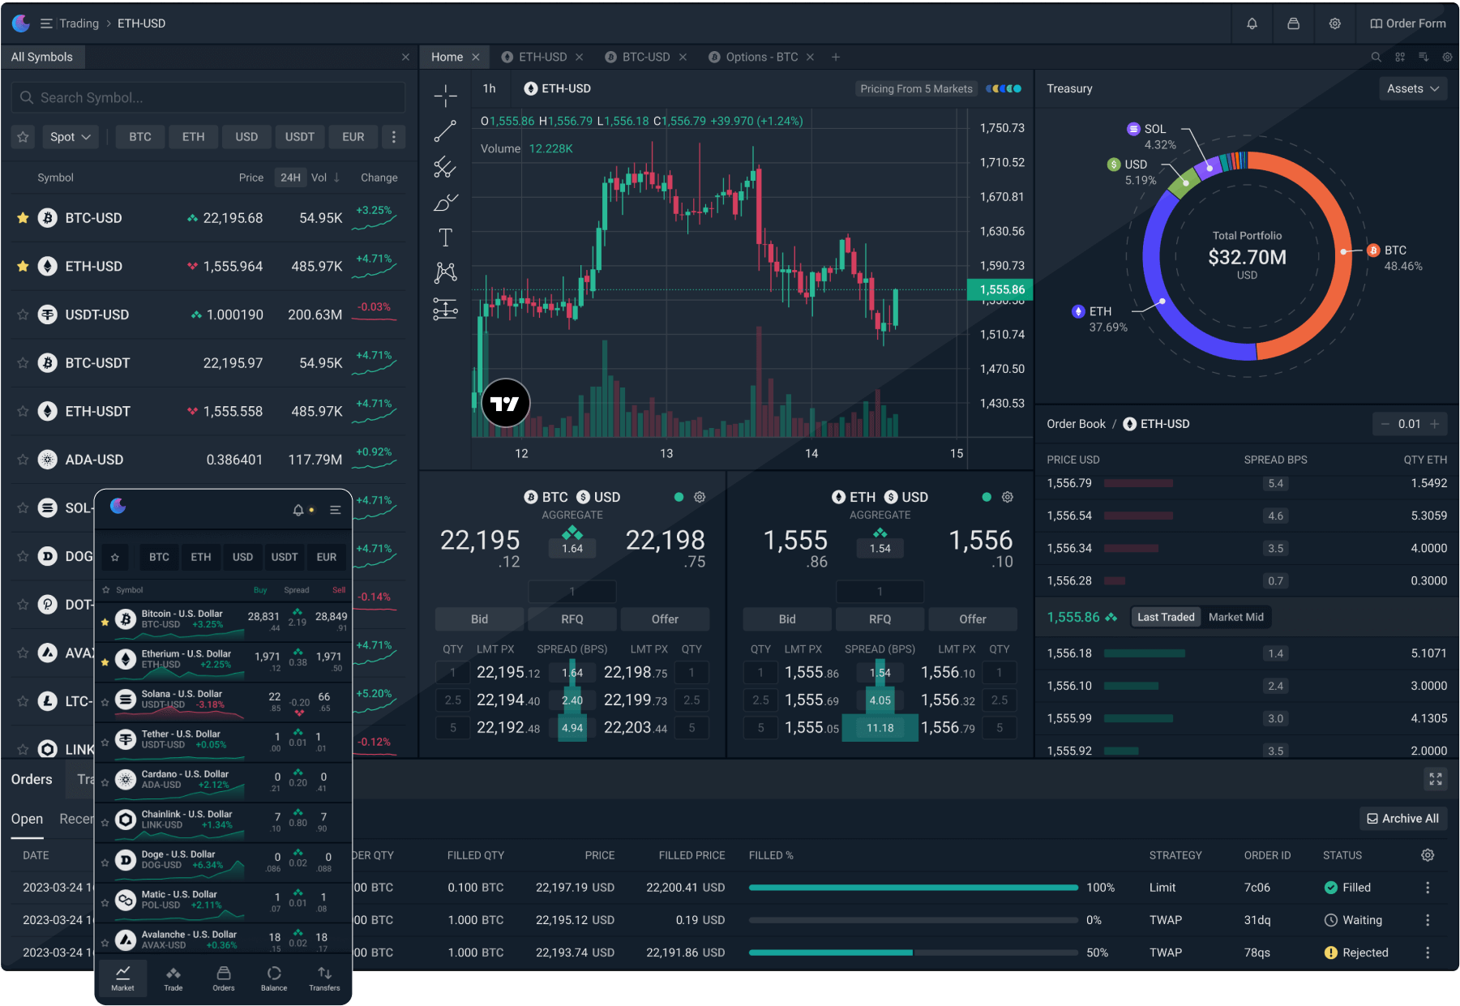Expand the Spot market type dropdown
Viewport: 1460px width, 1006px height.
tap(71, 136)
